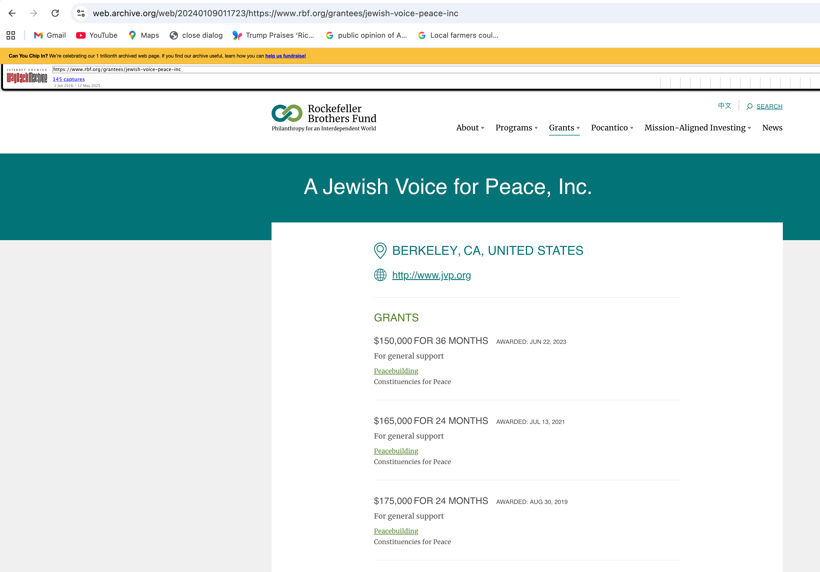The width and height of the screenshot is (820, 572).
Task: Expand the Mission-Aligned Investing dropdown
Action: point(697,127)
